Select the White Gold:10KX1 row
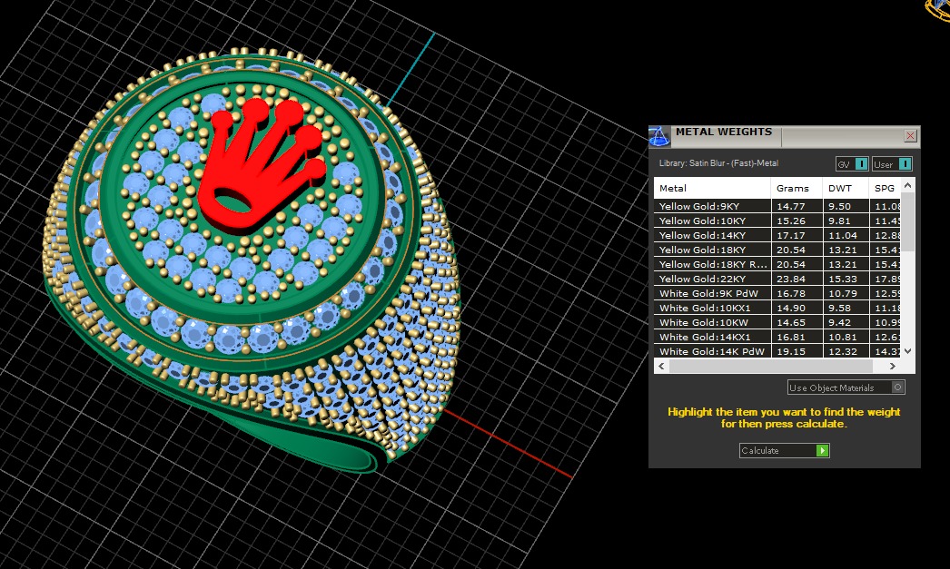This screenshot has width=950, height=569. pyautogui.click(x=777, y=309)
